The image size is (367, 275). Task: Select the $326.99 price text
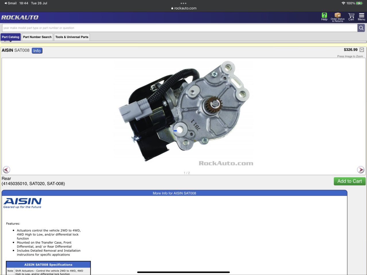[351, 50]
